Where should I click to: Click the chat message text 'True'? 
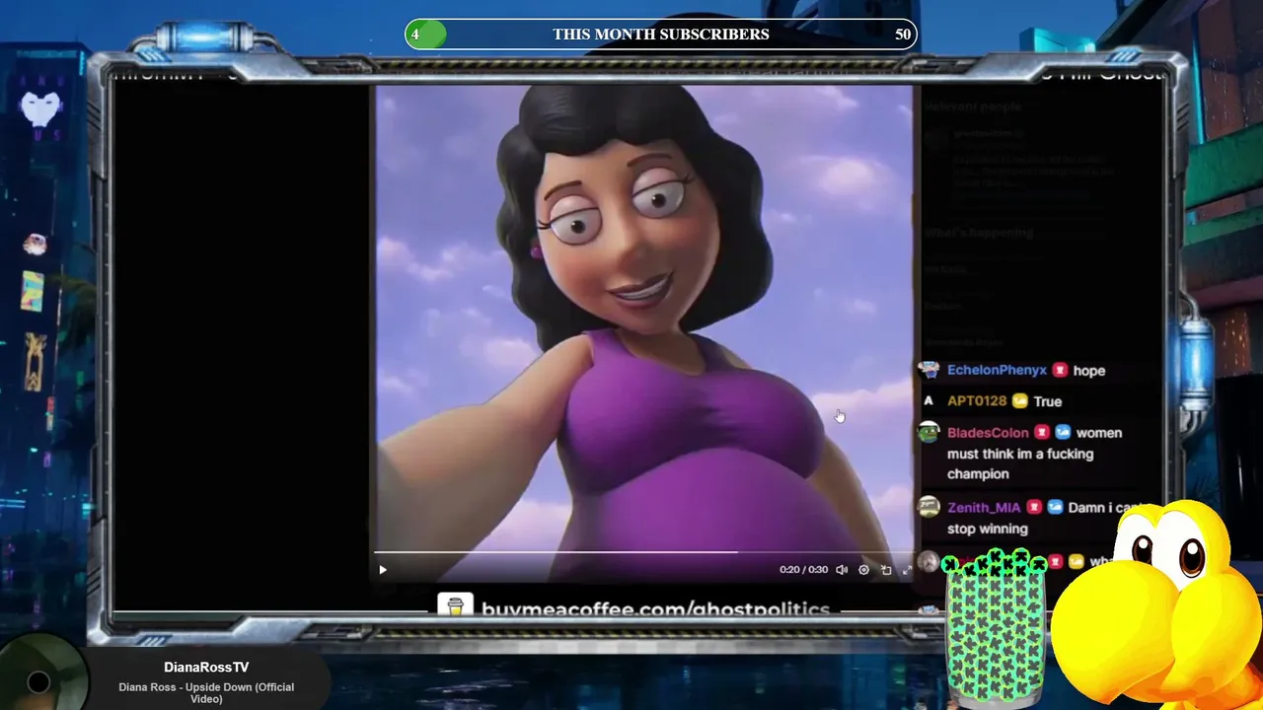[1047, 401]
